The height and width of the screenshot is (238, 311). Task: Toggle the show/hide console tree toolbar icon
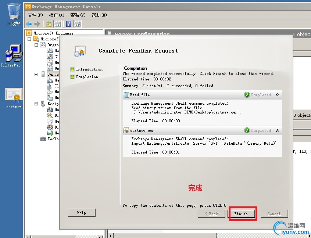click(x=57, y=24)
